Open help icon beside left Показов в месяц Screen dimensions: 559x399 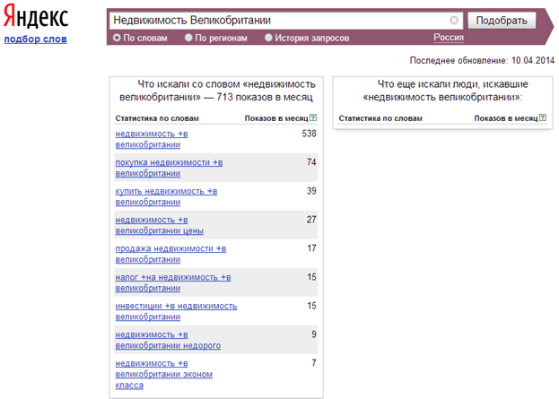tap(313, 117)
